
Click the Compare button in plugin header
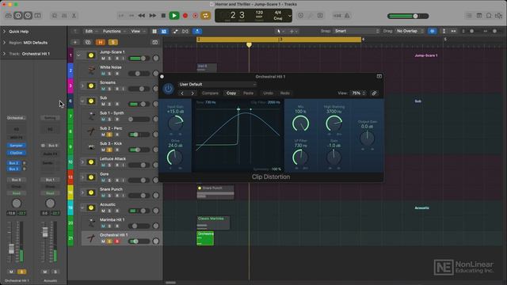click(x=210, y=93)
